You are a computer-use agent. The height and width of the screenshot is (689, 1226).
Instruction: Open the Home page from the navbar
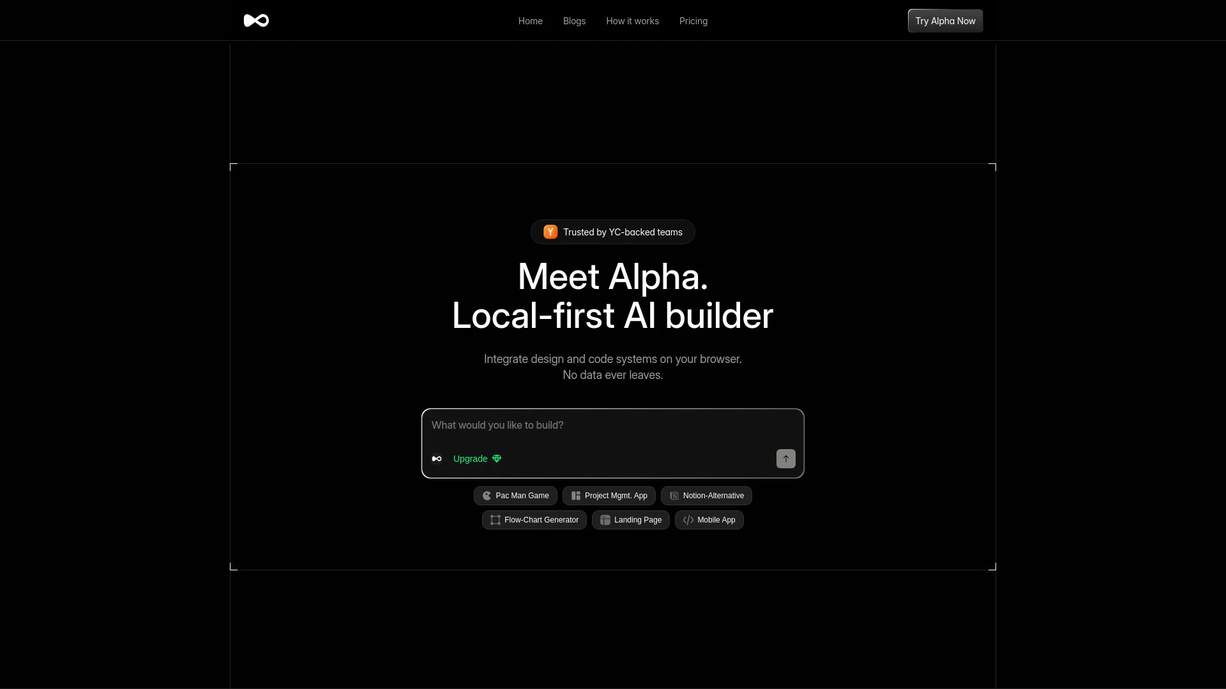(531, 21)
